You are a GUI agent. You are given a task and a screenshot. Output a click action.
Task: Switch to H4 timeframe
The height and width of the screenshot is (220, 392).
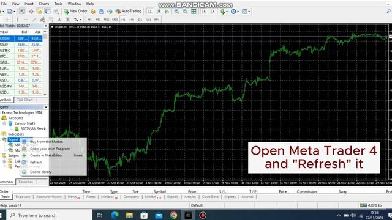coord(132,20)
